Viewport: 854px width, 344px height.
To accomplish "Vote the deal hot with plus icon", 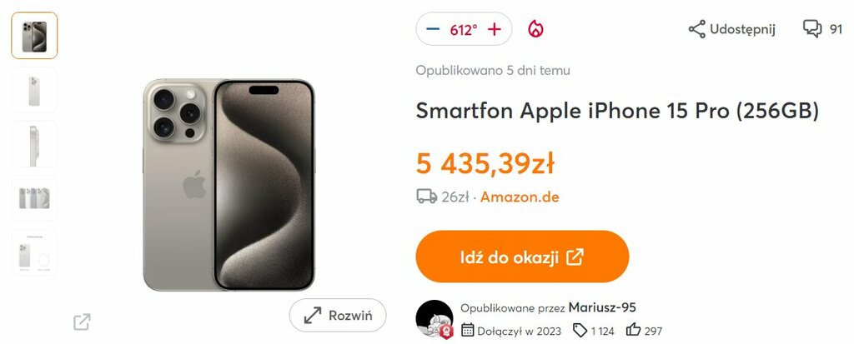I will 494,29.
